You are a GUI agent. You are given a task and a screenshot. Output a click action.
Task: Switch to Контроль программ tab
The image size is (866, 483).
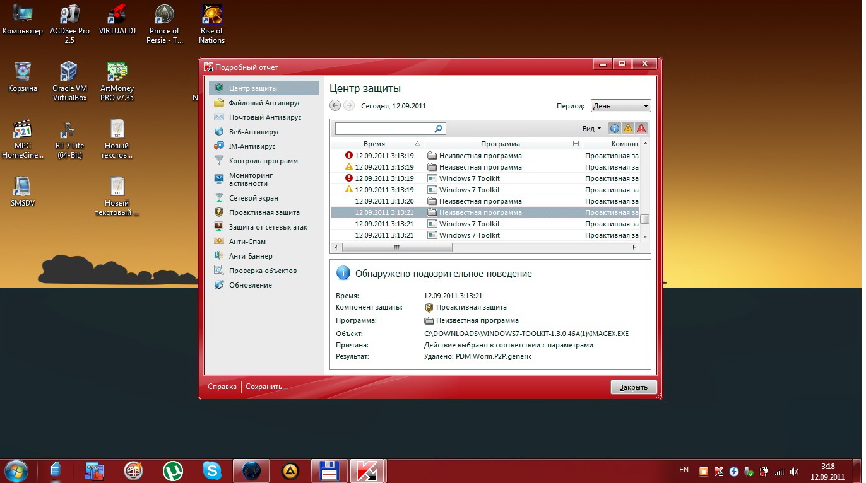tap(263, 161)
